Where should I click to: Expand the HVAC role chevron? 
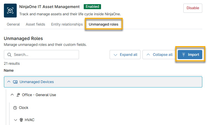click(16, 120)
